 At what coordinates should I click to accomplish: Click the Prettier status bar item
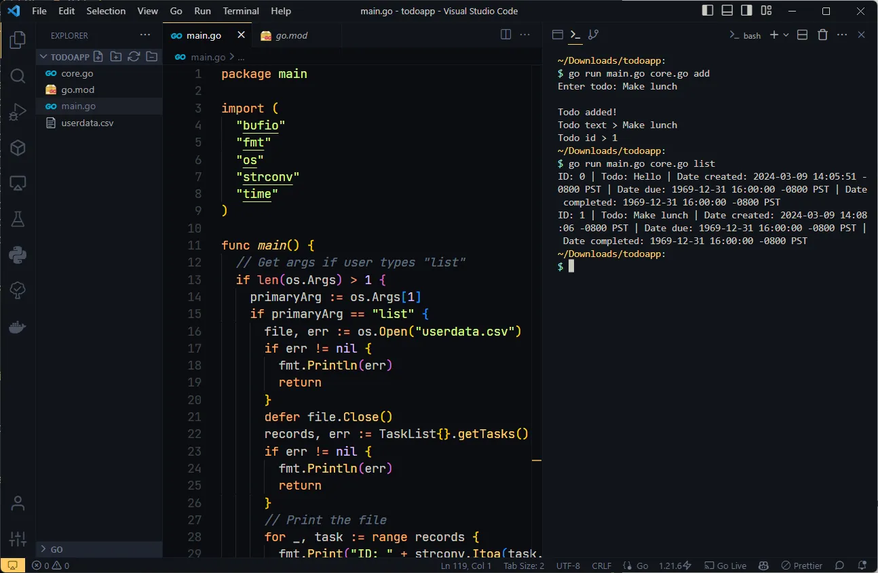tap(801, 566)
